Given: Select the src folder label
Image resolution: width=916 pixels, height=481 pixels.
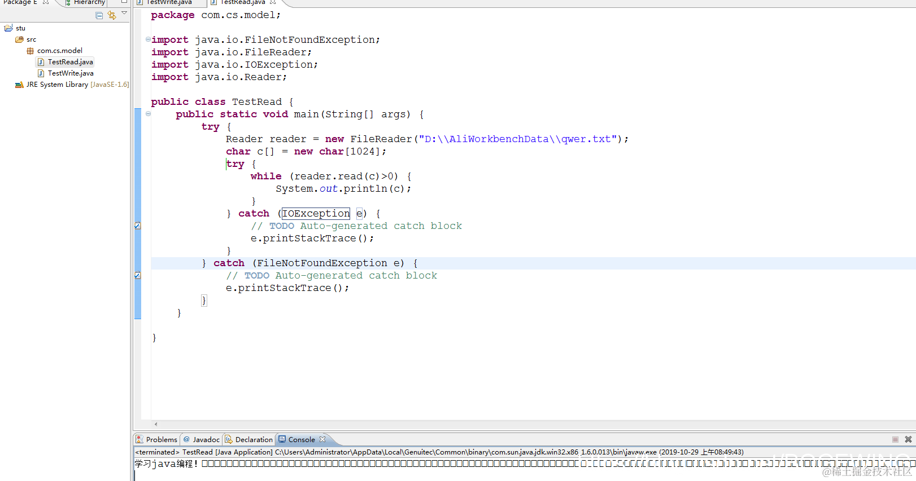Looking at the screenshot, I should (x=31, y=39).
